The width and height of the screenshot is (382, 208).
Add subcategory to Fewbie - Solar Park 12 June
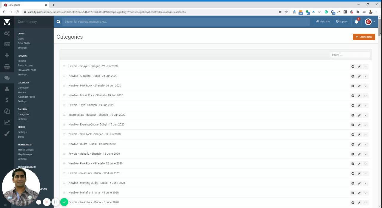coord(353,173)
